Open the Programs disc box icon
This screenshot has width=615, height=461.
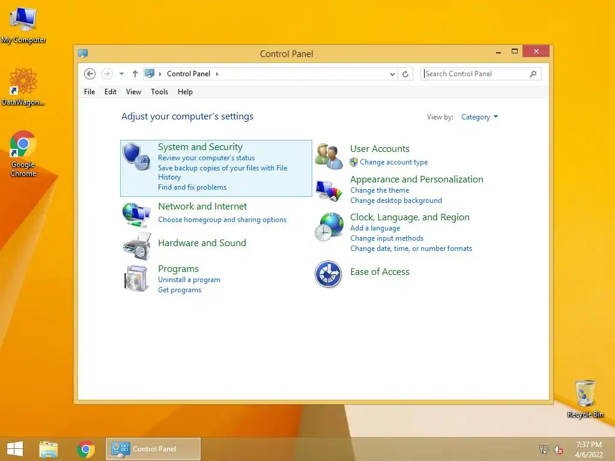(x=136, y=279)
